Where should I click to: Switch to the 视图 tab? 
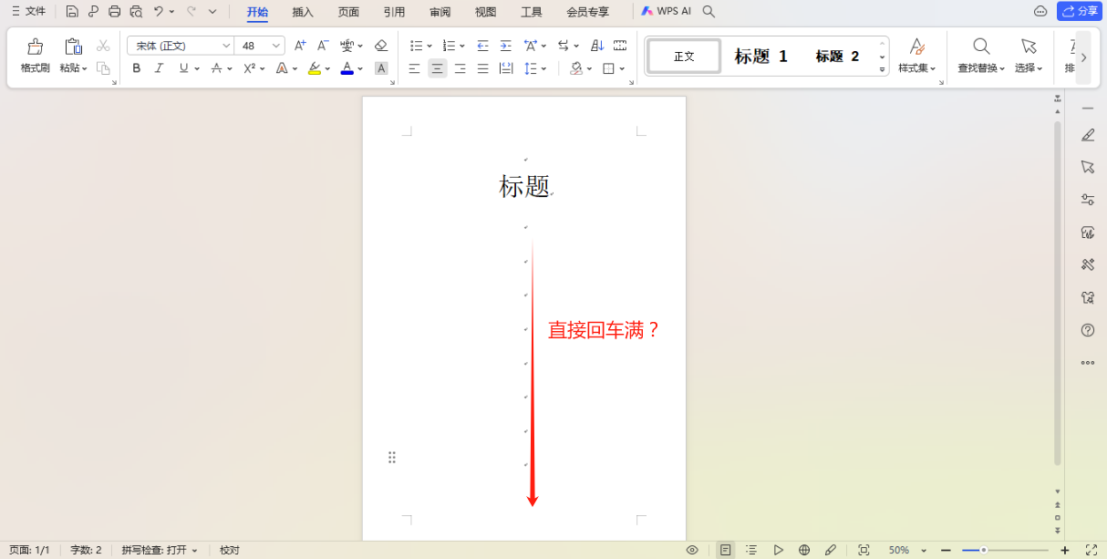[486, 12]
